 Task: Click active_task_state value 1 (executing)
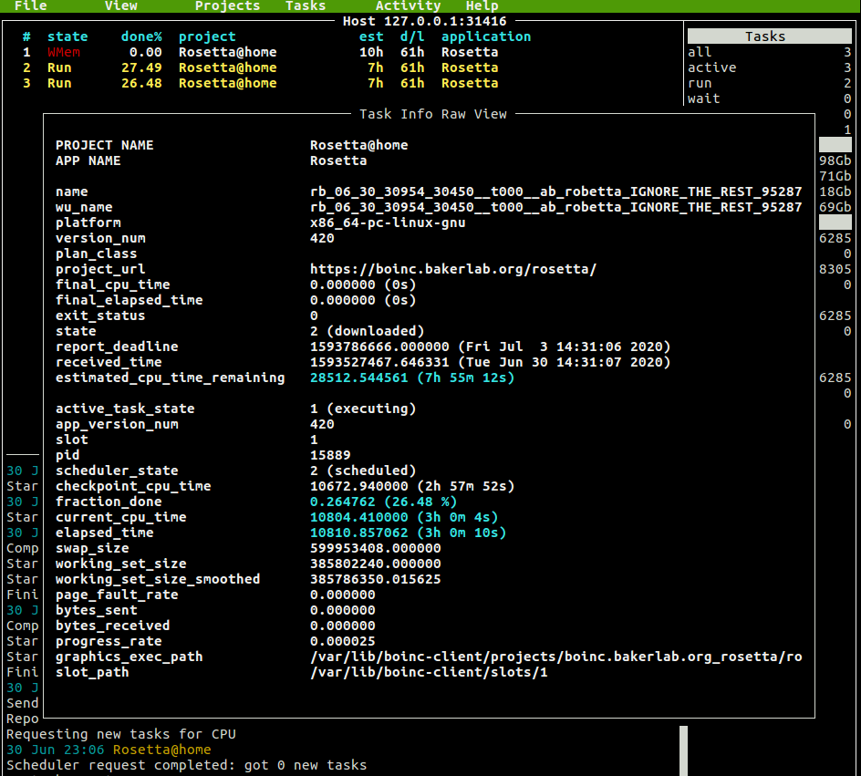(363, 409)
